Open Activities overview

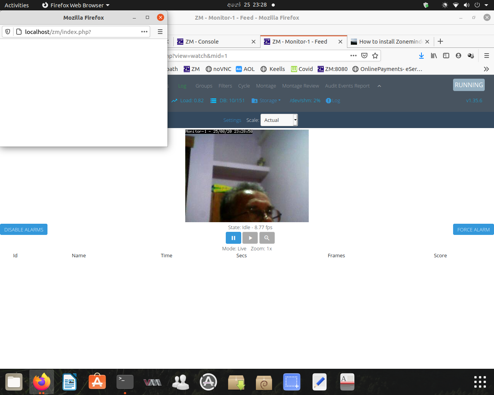[x=17, y=5]
